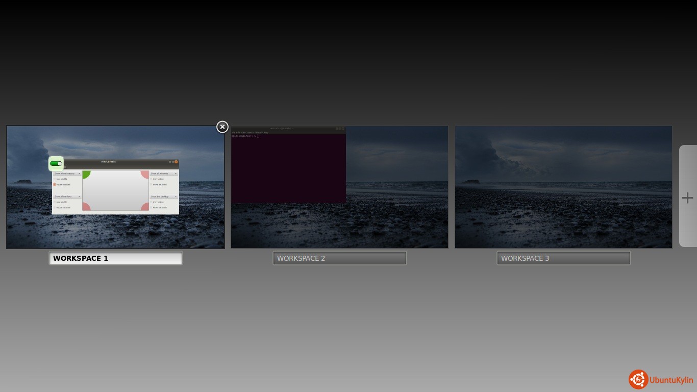Click the orange close button on Hot Corners window
This screenshot has width=697, height=392.
(x=177, y=162)
